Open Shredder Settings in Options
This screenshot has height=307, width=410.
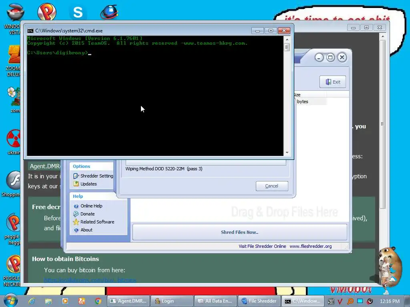(x=97, y=176)
